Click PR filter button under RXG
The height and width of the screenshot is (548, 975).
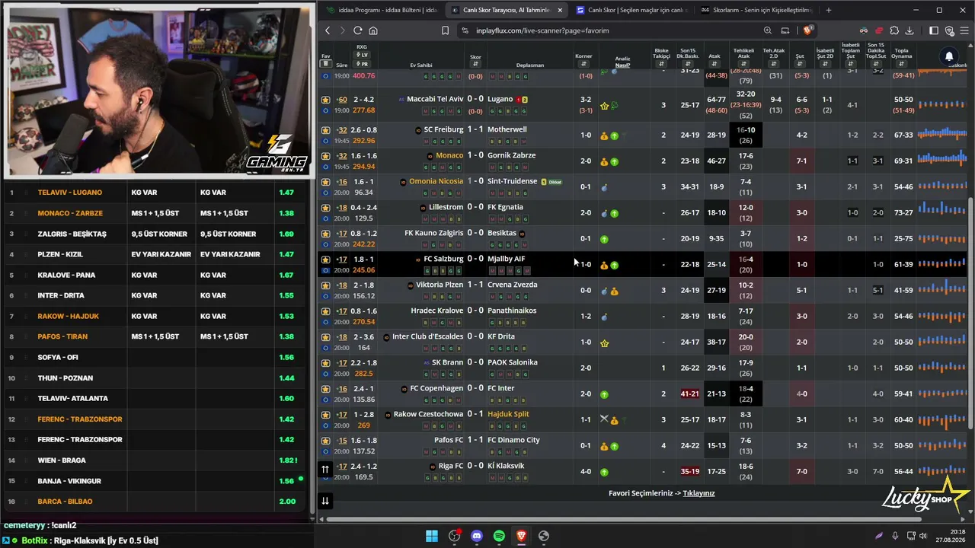362,64
